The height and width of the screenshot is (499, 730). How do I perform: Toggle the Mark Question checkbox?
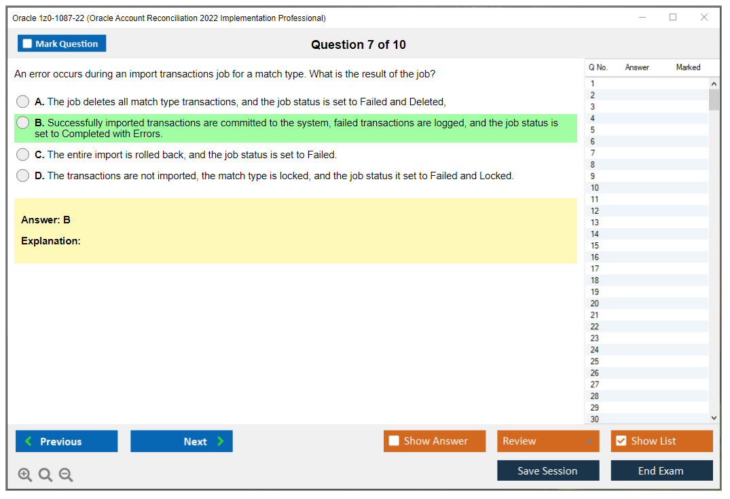pos(27,43)
